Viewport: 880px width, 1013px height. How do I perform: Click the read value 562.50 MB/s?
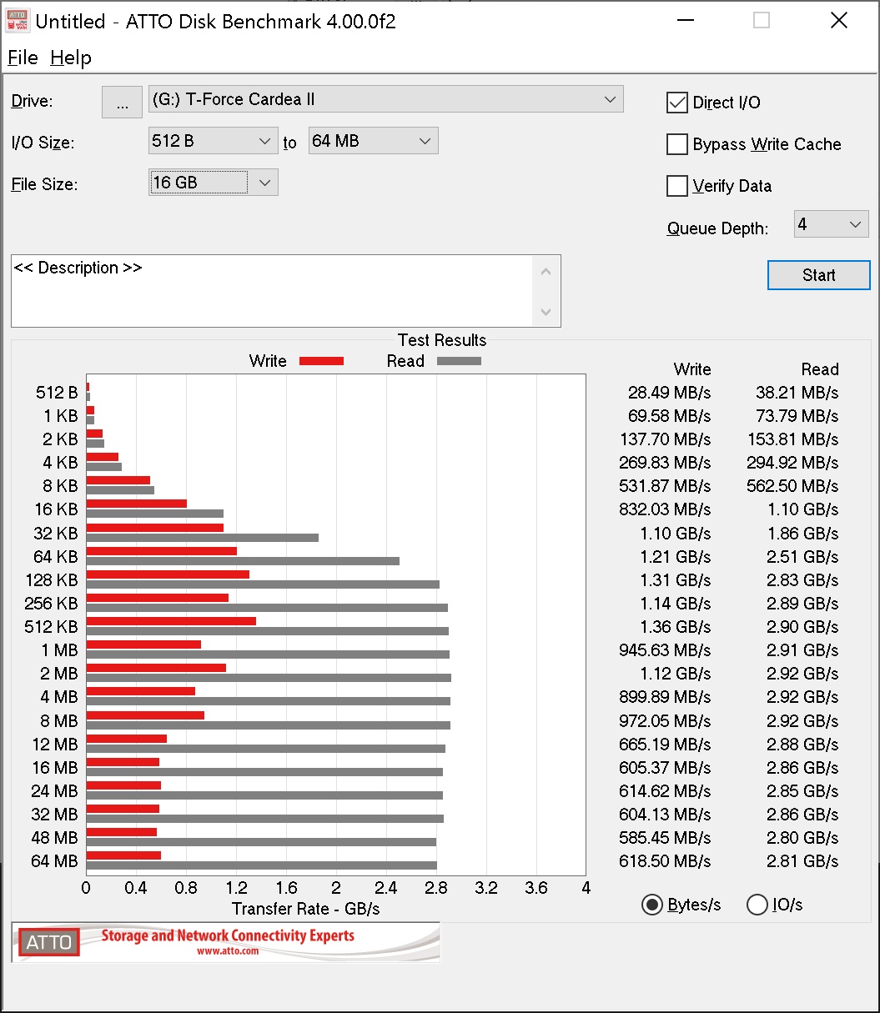[792, 486]
